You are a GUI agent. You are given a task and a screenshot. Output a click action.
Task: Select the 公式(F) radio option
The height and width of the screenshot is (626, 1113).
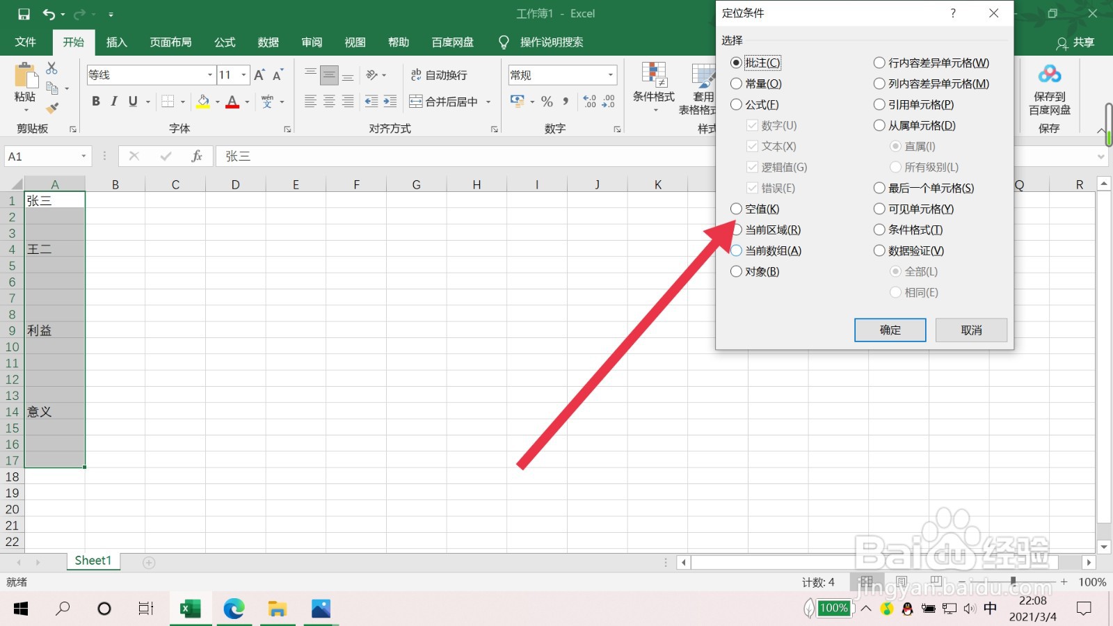736,104
